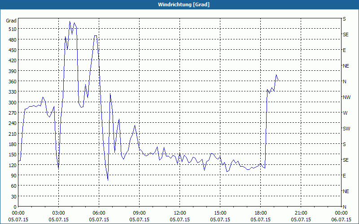359x224 pixels.
Task: Select the date 05.07.15 beneath 12:00
Action: pyautogui.click(x=180, y=220)
